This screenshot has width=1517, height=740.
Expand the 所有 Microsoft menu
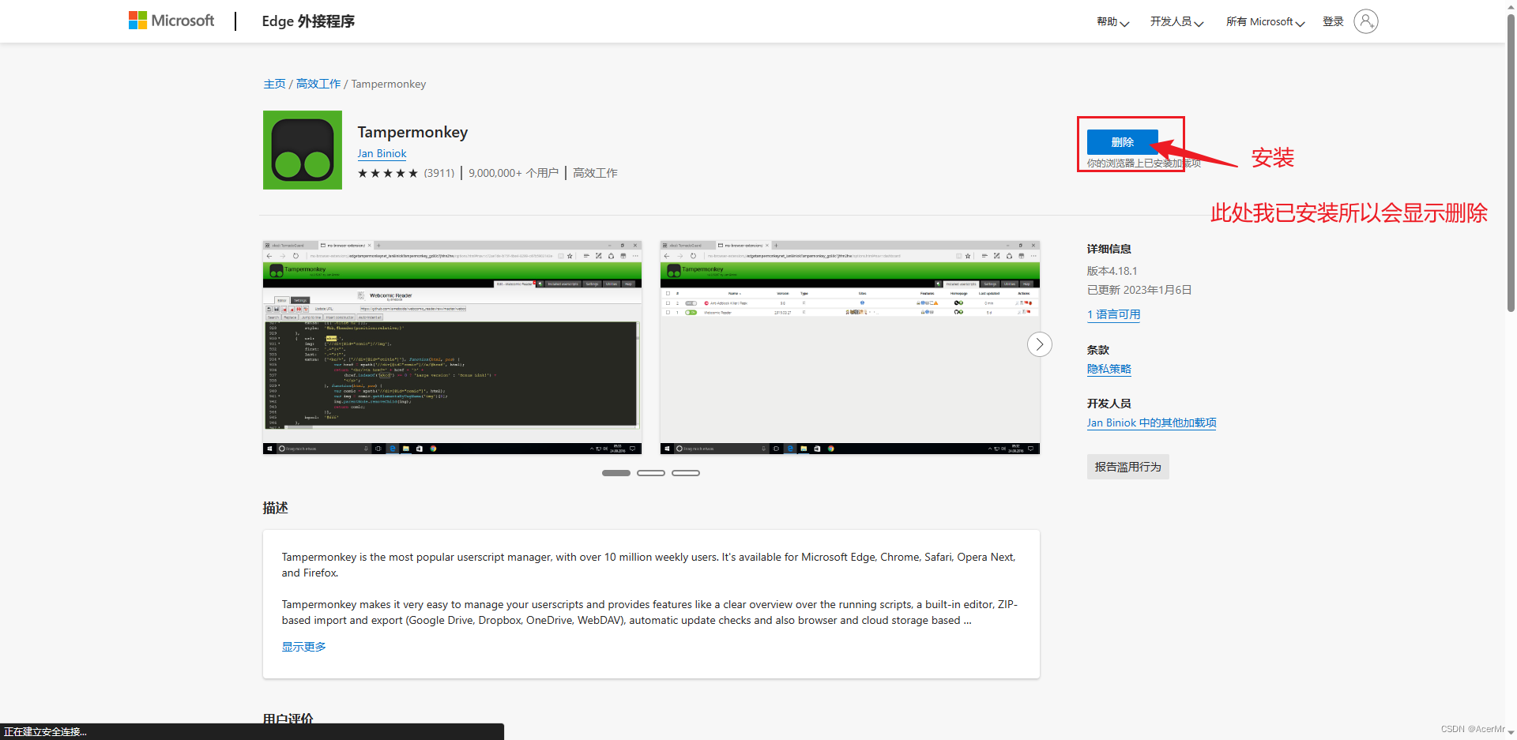[x=1265, y=22]
